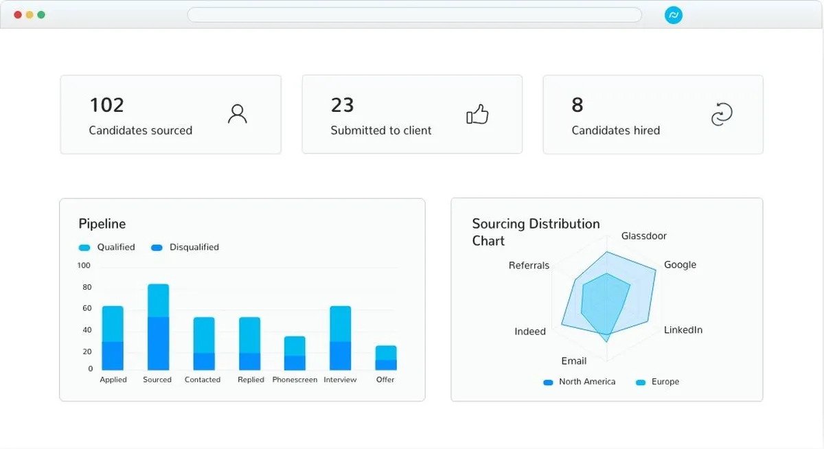Select the Phonescreen bar in Pipeline chart
Screen dimensions: 824x449
point(295,354)
